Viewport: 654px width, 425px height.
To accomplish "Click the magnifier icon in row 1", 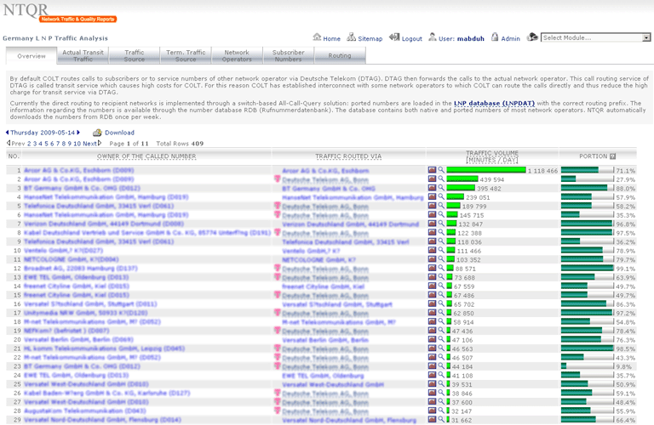I will (x=441, y=171).
